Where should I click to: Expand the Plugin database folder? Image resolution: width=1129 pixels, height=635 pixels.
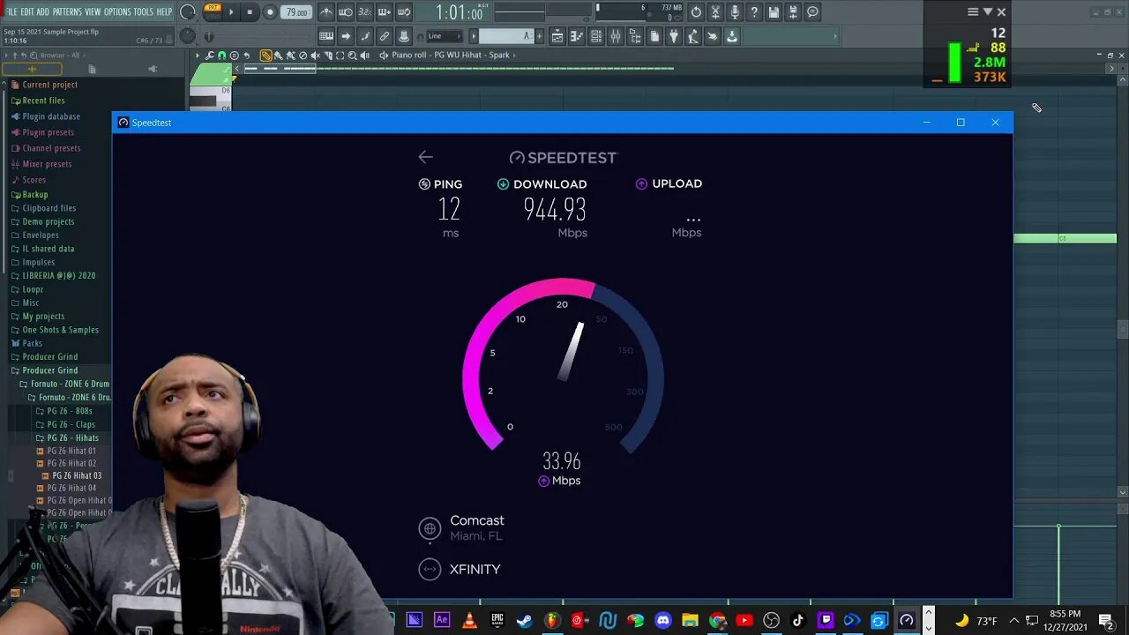tap(45, 116)
